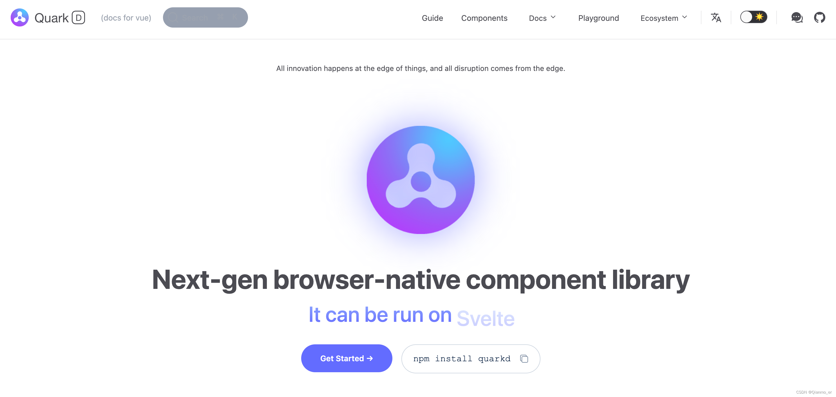The height and width of the screenshot is (397, 836).
Task: Open the Docs dropdown options
Action: (542, 17)
